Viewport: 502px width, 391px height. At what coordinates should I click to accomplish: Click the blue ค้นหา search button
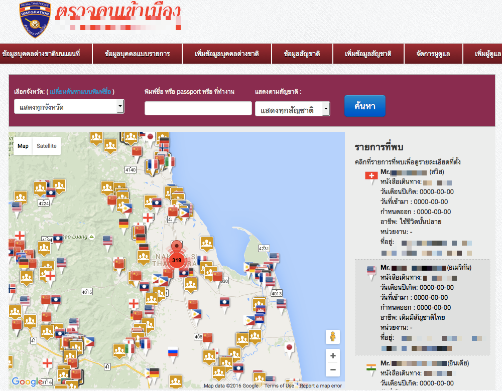[x=364, y=106]
